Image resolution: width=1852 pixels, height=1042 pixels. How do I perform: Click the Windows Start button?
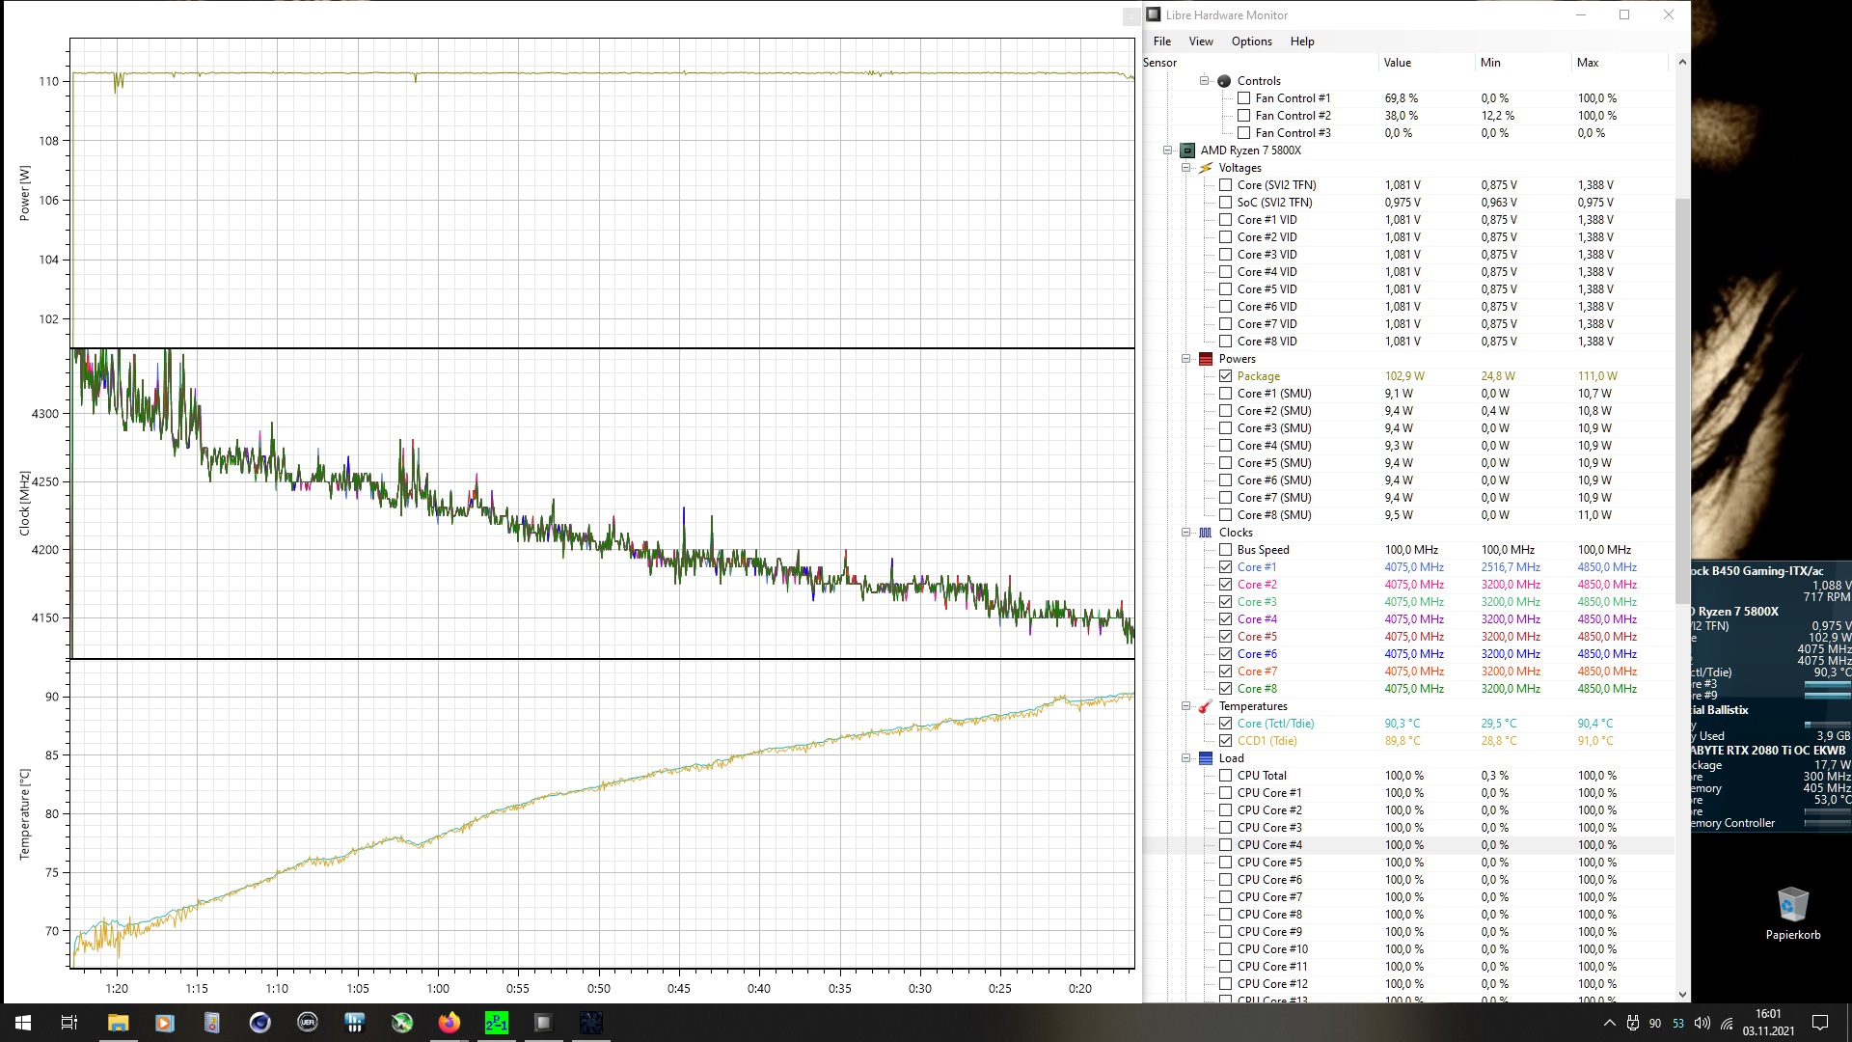point(23,1023)
